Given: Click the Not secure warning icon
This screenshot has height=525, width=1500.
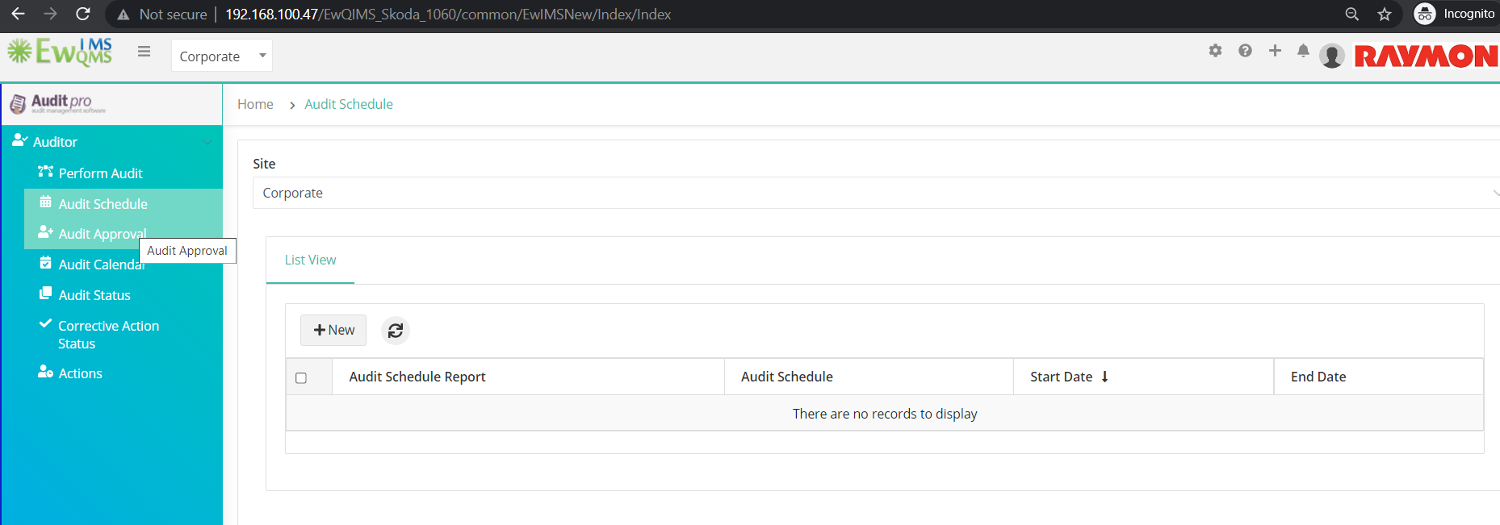Looking at the screenshot, I should click(123, 15).
